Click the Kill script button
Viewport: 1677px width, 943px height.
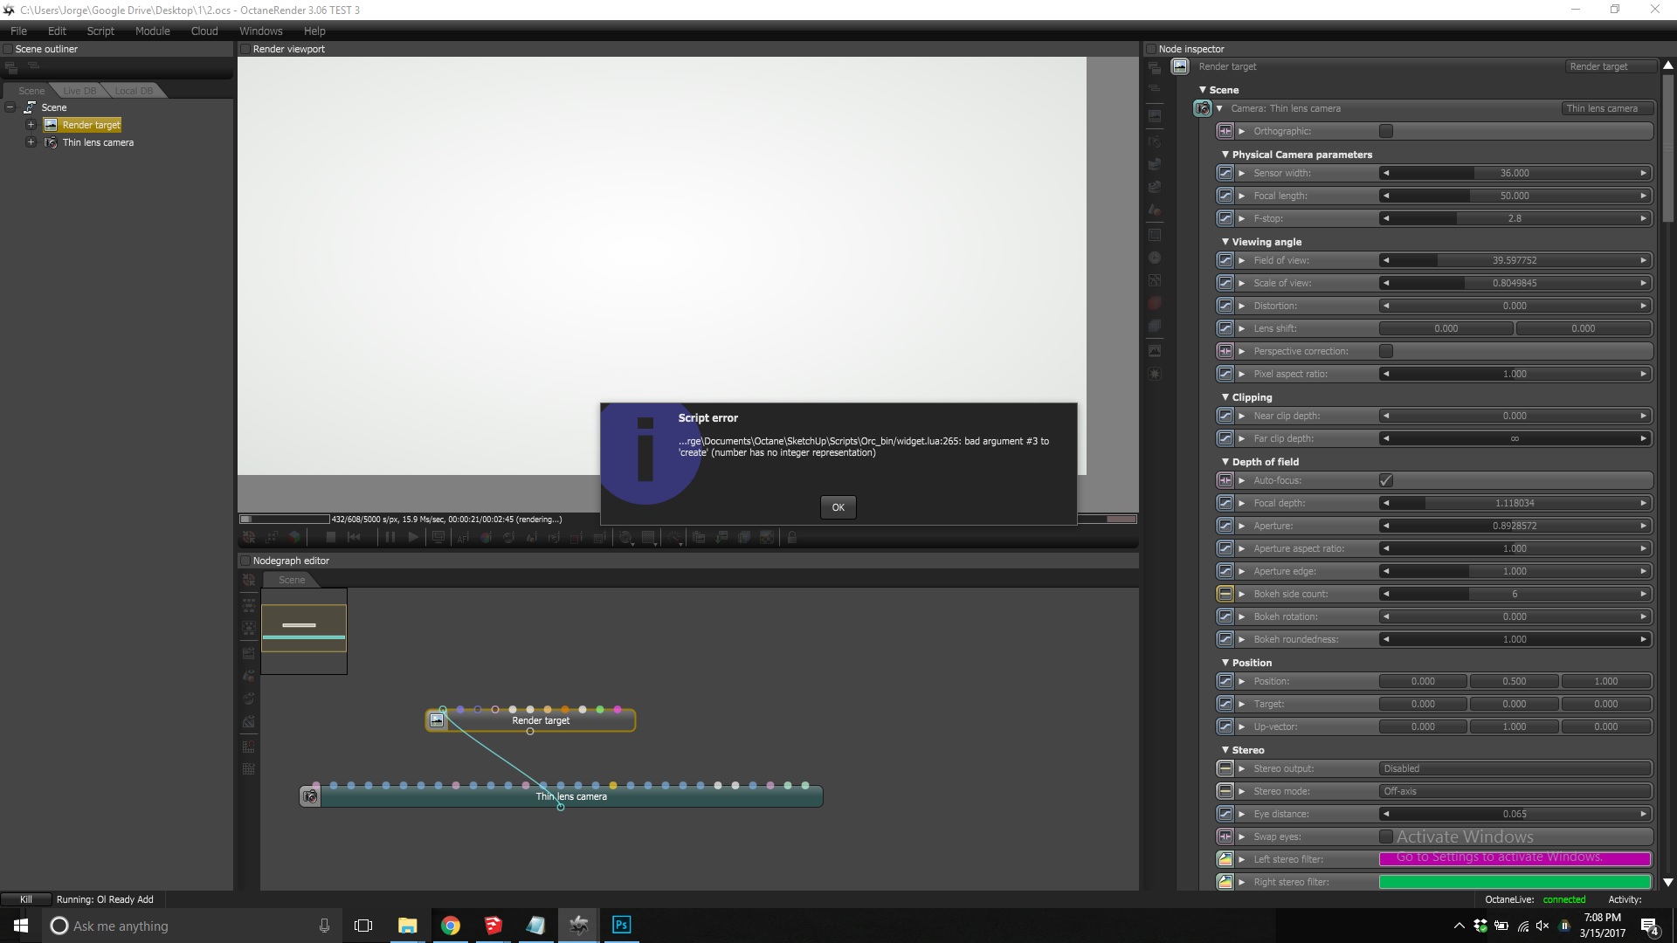25,899
